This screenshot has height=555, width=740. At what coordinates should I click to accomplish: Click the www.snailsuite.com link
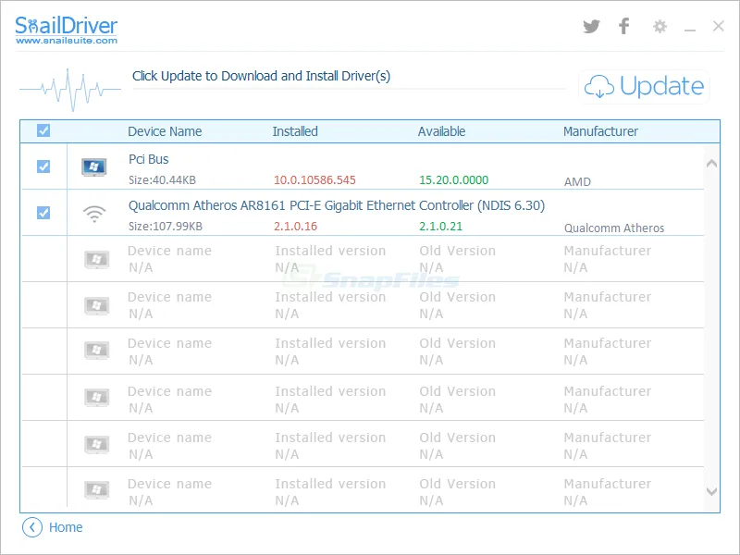click(x=67, y=41)
